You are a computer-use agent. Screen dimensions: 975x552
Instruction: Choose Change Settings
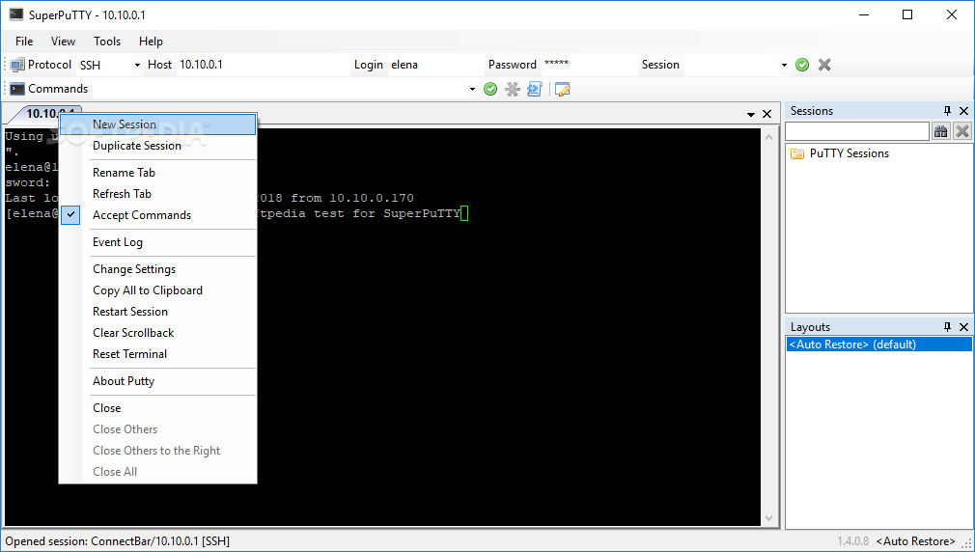coord(158,269)
